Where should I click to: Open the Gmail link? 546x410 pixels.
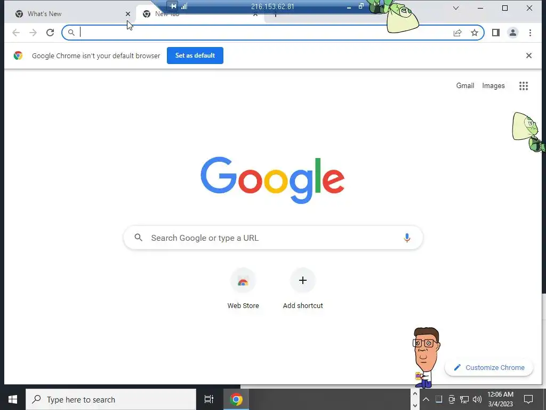pyautogui.click(x=465, y=86)
